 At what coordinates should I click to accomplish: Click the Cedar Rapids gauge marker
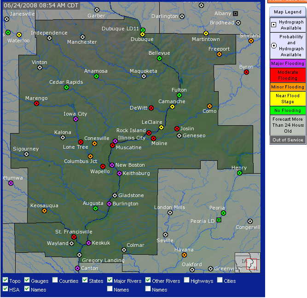[x=66, y=87]
